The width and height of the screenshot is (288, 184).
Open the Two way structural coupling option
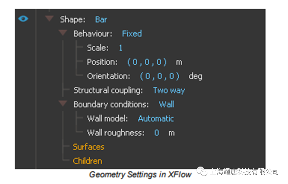[x=169, y=90]
